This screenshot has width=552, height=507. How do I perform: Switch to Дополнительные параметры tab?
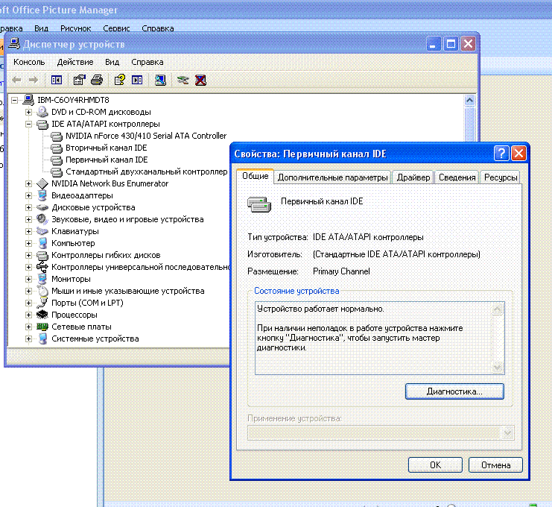(333, 177)
